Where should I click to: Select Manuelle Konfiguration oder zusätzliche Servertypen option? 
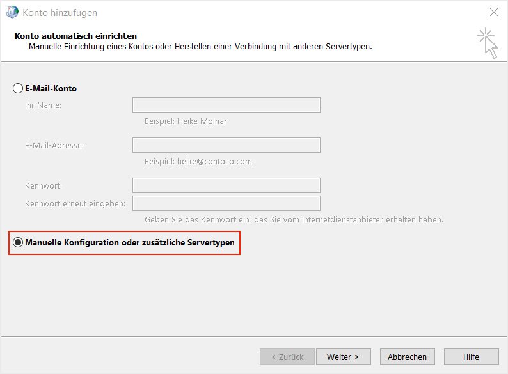tap(18, 242)
